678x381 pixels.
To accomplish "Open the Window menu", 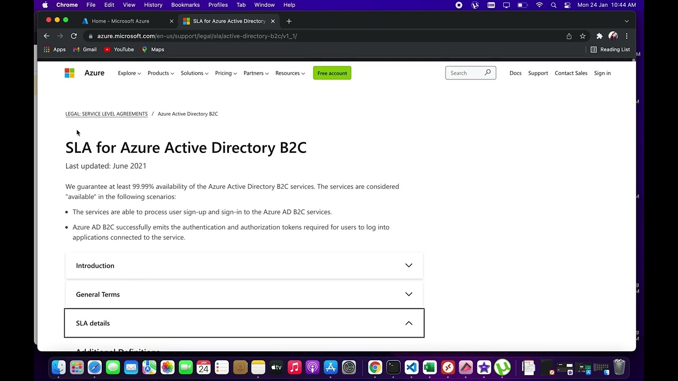I will [x=264, y=5].
